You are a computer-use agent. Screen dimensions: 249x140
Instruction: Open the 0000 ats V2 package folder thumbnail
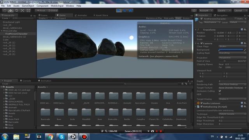(46, 96)
